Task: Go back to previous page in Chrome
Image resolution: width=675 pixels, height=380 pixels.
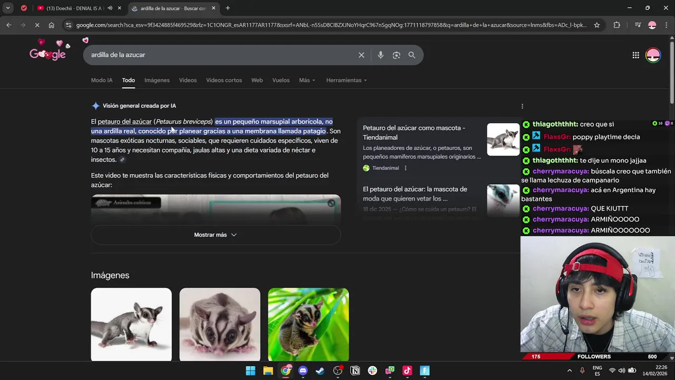Action: click(x=8, y=25)
